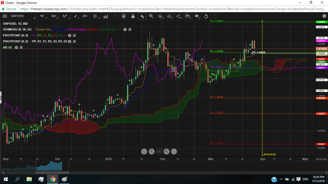Open the f(x) indicators menu
Screen dimensions: 328x184
click(85, 16)
